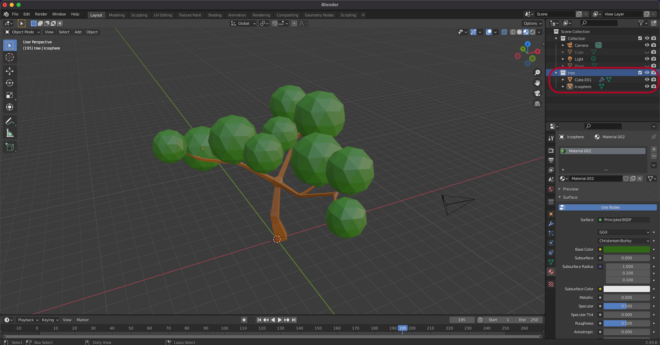The height and width of the screenshot is (345, 660).
Task: Click the green Base Color swatch
Action: point(627,249)
